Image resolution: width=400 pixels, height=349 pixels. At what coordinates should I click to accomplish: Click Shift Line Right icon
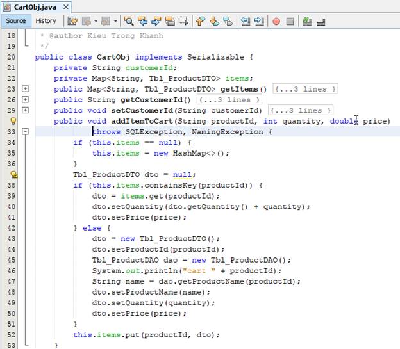[x=259, y=21]
